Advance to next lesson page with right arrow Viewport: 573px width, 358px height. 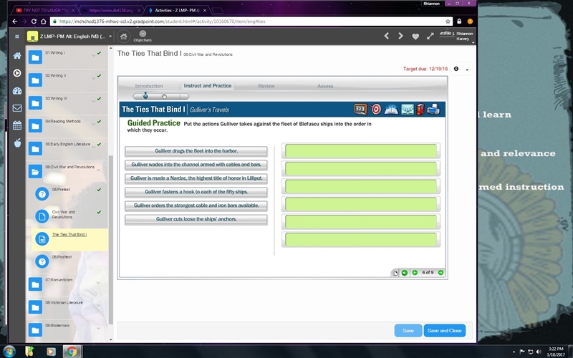pos(440,273)
